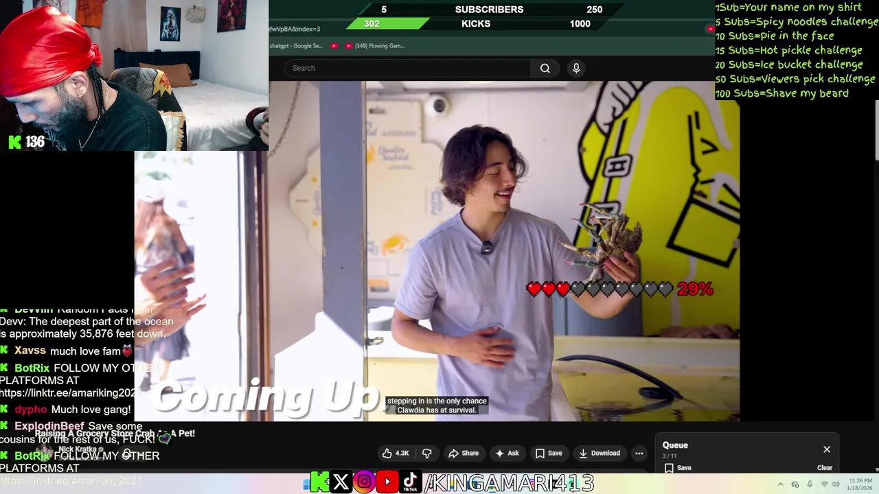Click the Queue panel heading

pyautogui.click(x=675, y=445)
